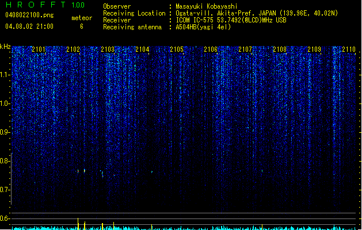Click the 2102 time marker
Image resolution: width=362 pixels, height=230 pixels.
73,49
